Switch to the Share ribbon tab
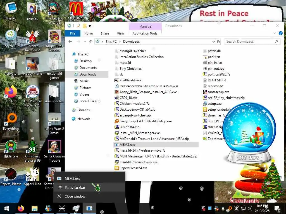Image resolution: width=286 pixels, height=214 pixels. (x=105, y=33)
